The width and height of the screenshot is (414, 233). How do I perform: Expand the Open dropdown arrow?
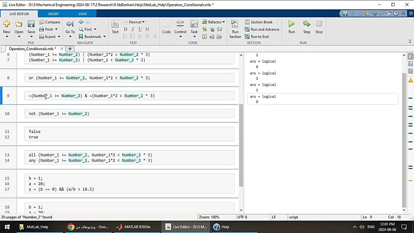[19, 37]
